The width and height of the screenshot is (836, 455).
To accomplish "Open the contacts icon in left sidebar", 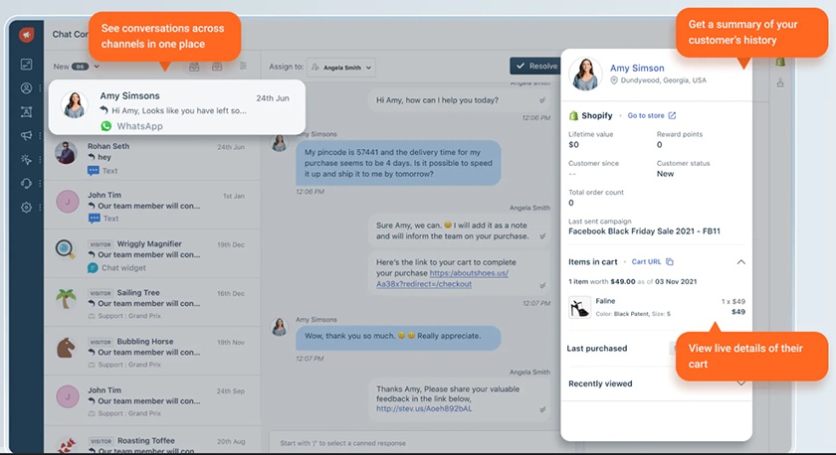I will click(x=26, y=88).
